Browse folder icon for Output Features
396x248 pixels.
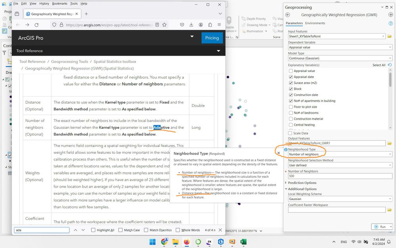tap(389, 143)
